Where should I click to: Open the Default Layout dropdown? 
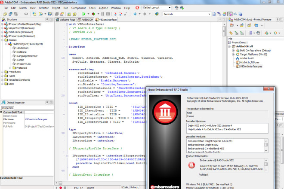pyautogui.click(x=170, y=8)
